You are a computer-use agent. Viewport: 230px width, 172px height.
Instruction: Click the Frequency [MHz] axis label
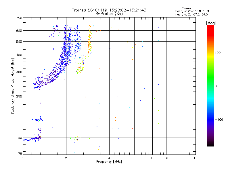[109, 162]
